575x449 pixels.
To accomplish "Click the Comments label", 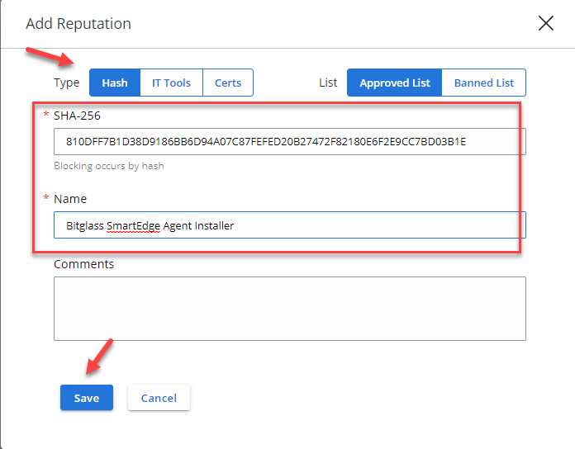I will pos(84,264).
